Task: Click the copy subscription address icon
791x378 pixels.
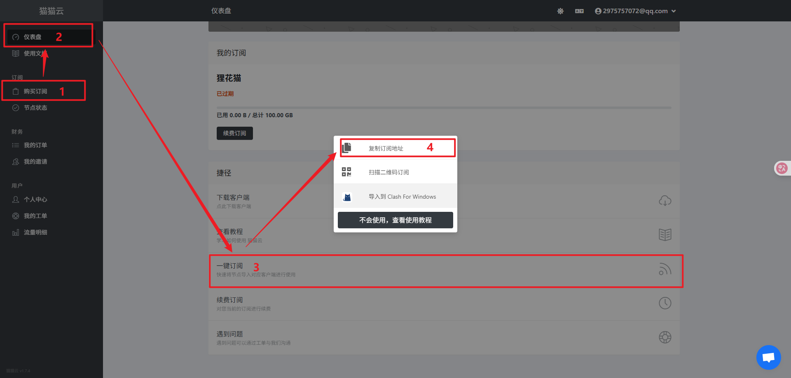Action: pos(346,148)
